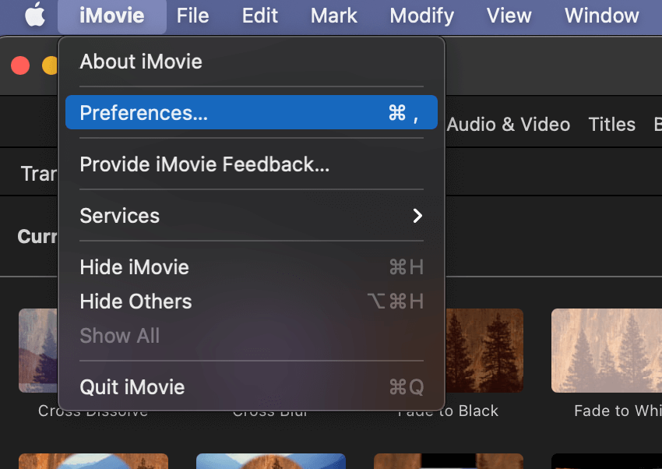Switch to the Audio & Video tab
Viewport: 662px width, 469px height.
click(509, 125)
